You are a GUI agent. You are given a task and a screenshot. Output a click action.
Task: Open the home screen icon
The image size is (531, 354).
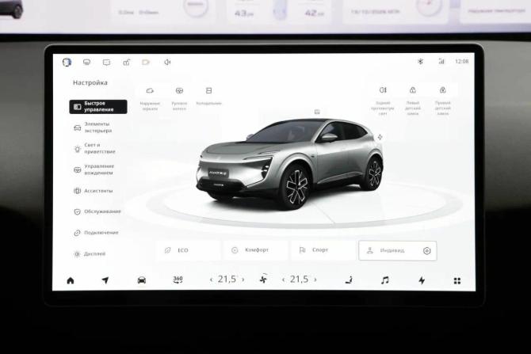pos(71,280)
